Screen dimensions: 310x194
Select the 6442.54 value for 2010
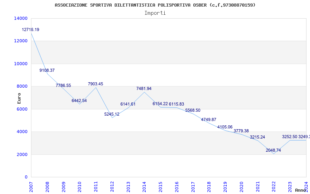tap(79, 100)
